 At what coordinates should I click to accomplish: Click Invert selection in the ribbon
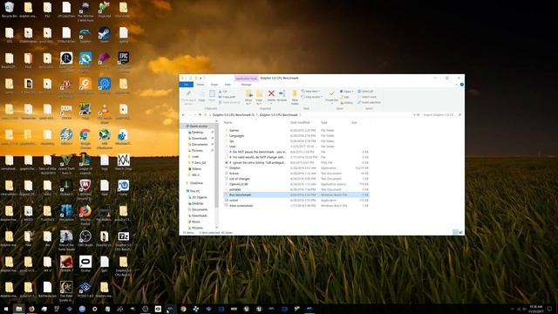pos(369,103)
